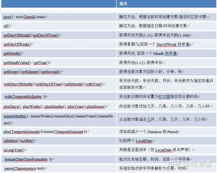Click the of() method cell
217x173 pixels.
click(59, 26)
